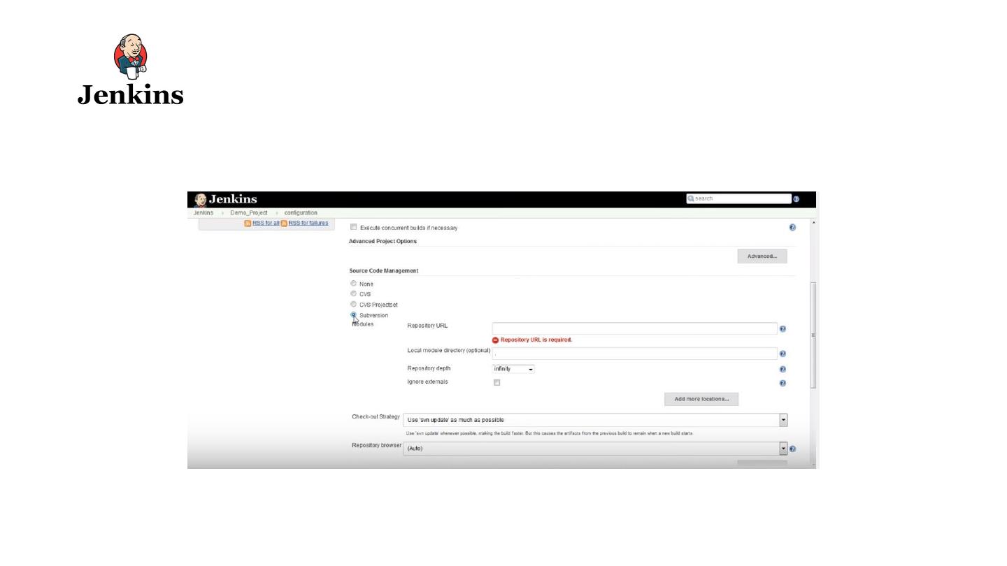Click into the Repository URL field
This screenshot has height=566, width=1007.
pyautogui.click(x=634, y=328)
